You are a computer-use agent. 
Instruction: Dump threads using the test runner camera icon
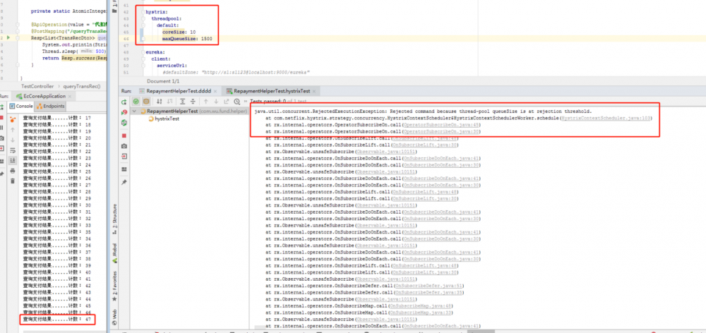pyautogui.click(x=124, y=146)
